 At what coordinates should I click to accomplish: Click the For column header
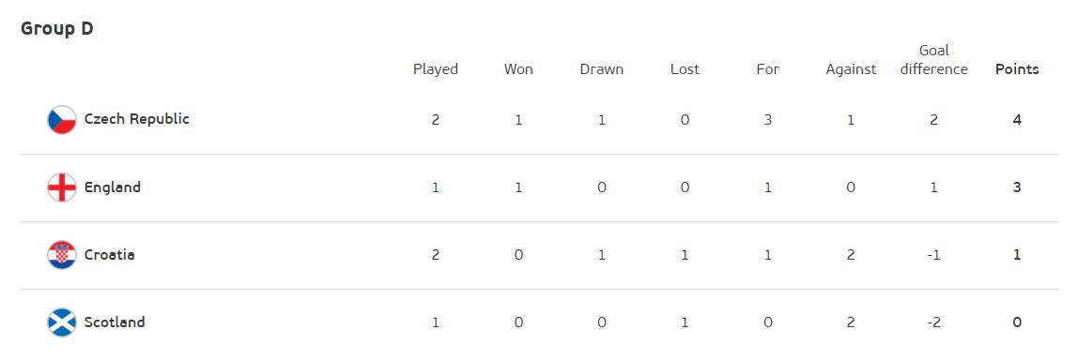pyautogui.click(x=768, y=69)
